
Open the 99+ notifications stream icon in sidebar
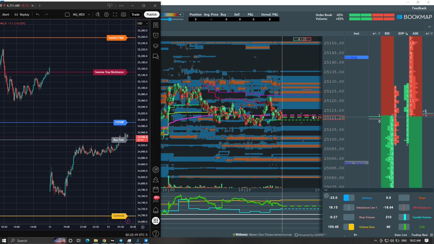[156, 200]
